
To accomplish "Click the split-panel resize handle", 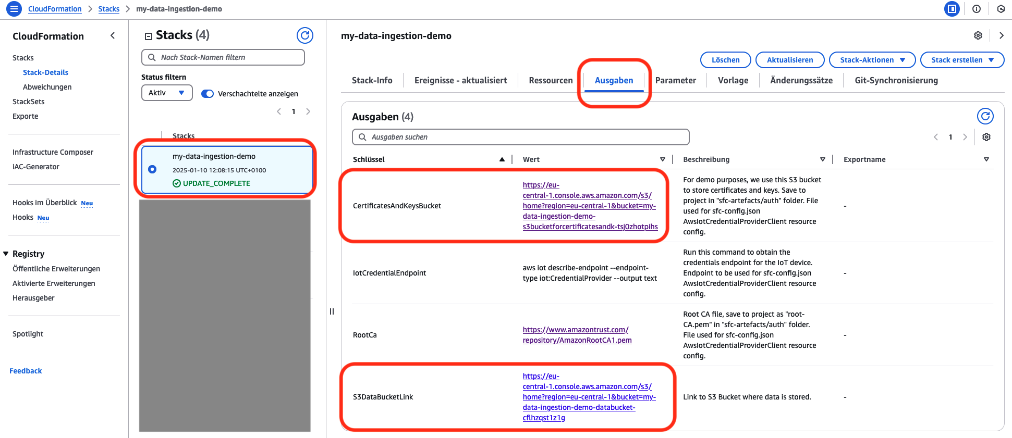I will coord(332,311).
